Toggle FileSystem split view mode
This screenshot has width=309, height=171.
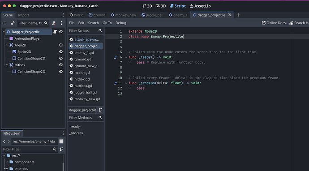click(x=61, y=141)
